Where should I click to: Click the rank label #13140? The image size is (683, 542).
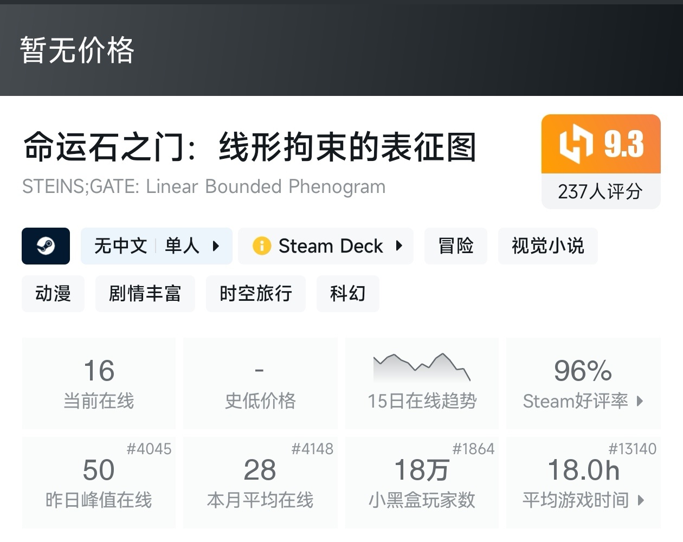coord(632,449)
